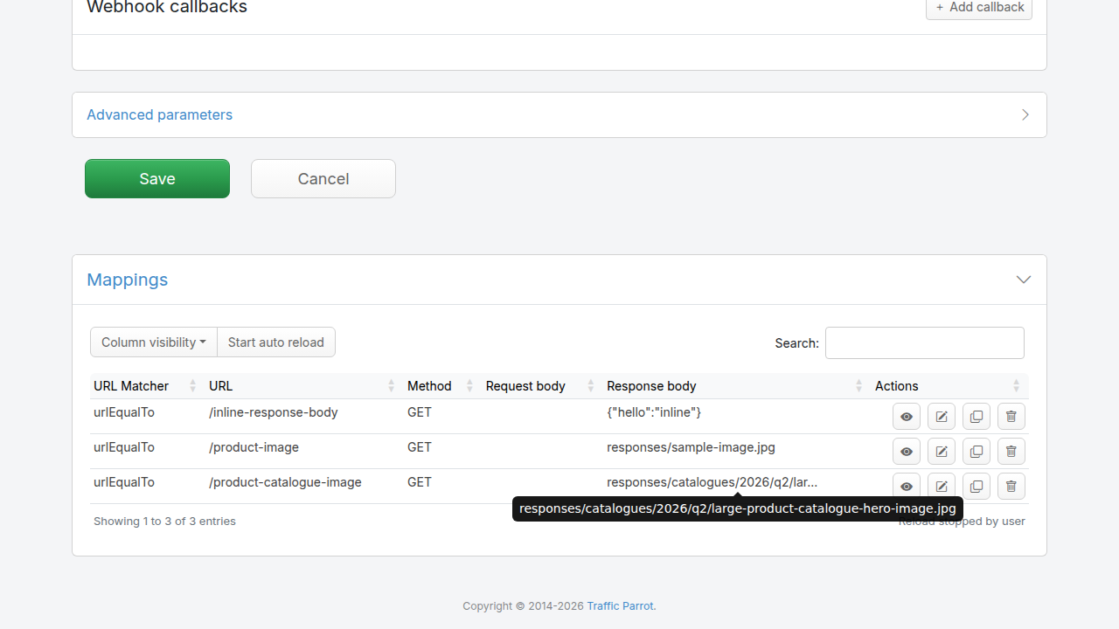Sort by Request body column
This screenshot has width=1119, height=629.
click(542, 386)
